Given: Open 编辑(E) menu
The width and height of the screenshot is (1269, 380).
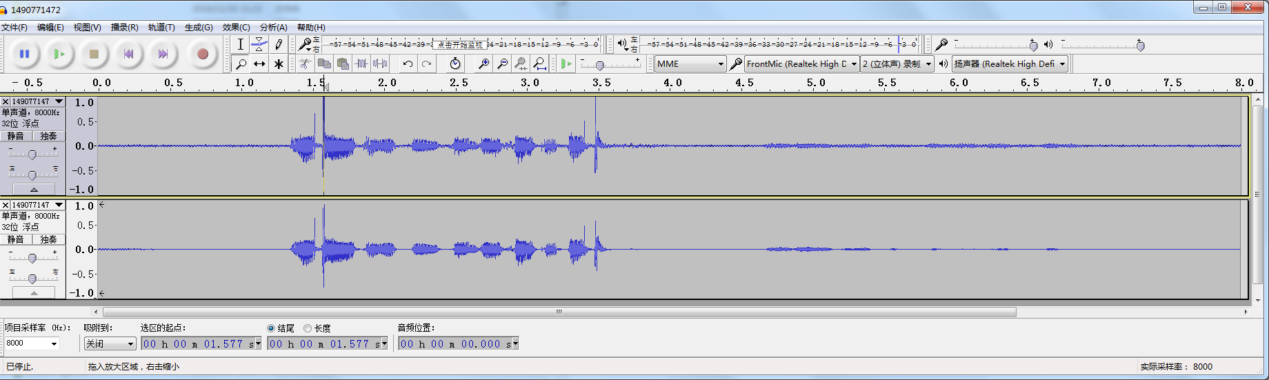Looking at the screenshot, I should (50, 28).
